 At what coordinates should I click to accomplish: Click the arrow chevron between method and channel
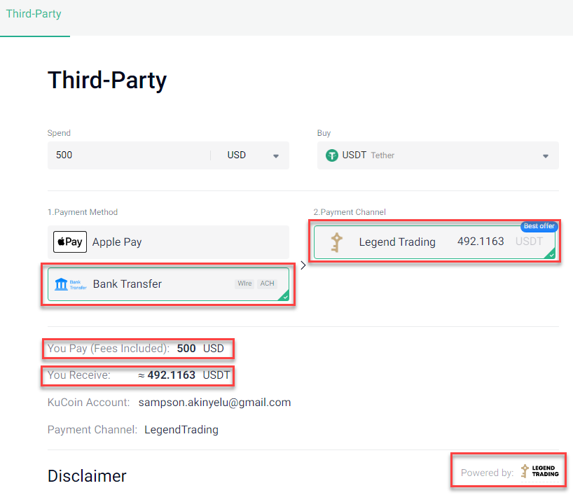pyautogui.click(x=303, y=265)
